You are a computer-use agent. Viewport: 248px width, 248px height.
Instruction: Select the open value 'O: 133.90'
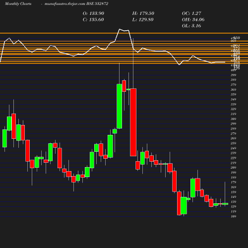pyautogui.click(x=93, y=13)
